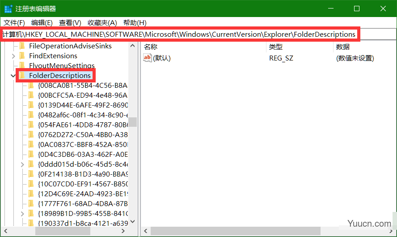Screen dimensions: 397x237
Task: Click folder icon of {1777F761-68AD-4D8A
Action: point(31,204)
